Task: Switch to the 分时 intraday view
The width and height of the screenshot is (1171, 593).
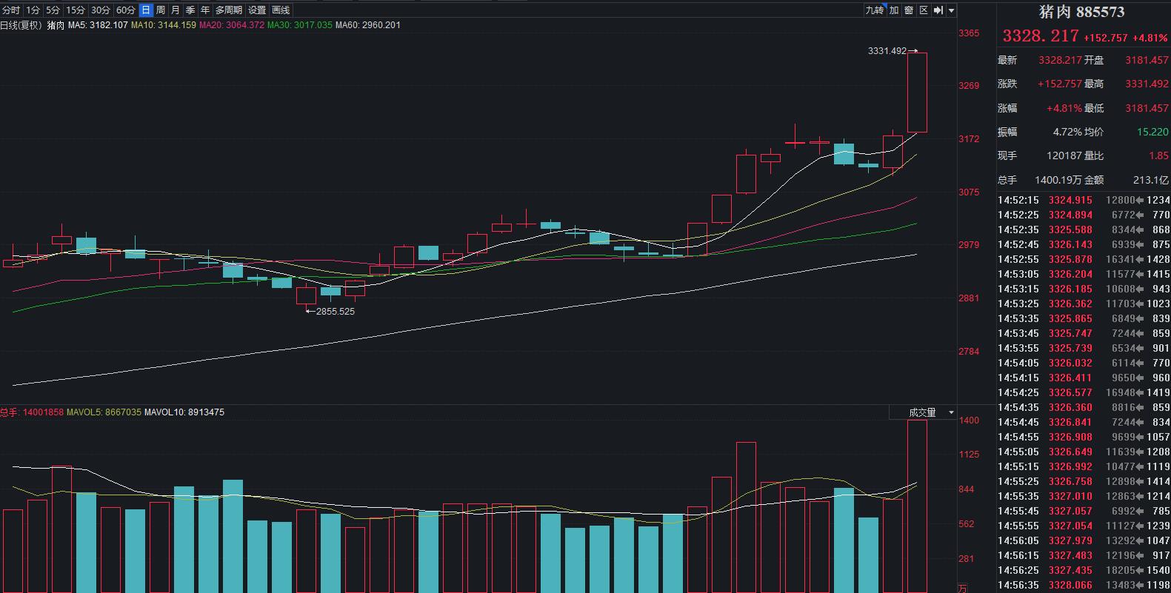Action: point(11,10)
